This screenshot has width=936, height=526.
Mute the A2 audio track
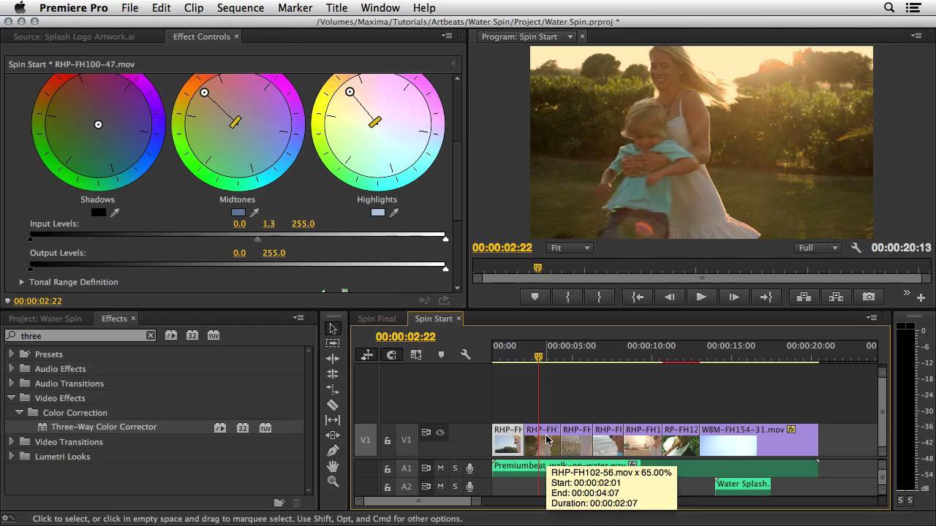pyautogui.click(x=440, y=487)
